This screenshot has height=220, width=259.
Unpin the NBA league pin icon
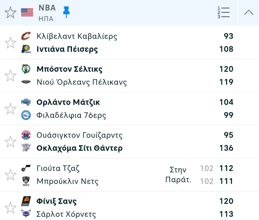(66, 12)
